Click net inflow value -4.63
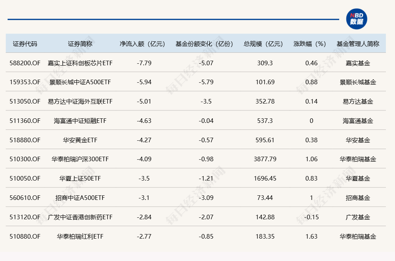 point(144,121)
